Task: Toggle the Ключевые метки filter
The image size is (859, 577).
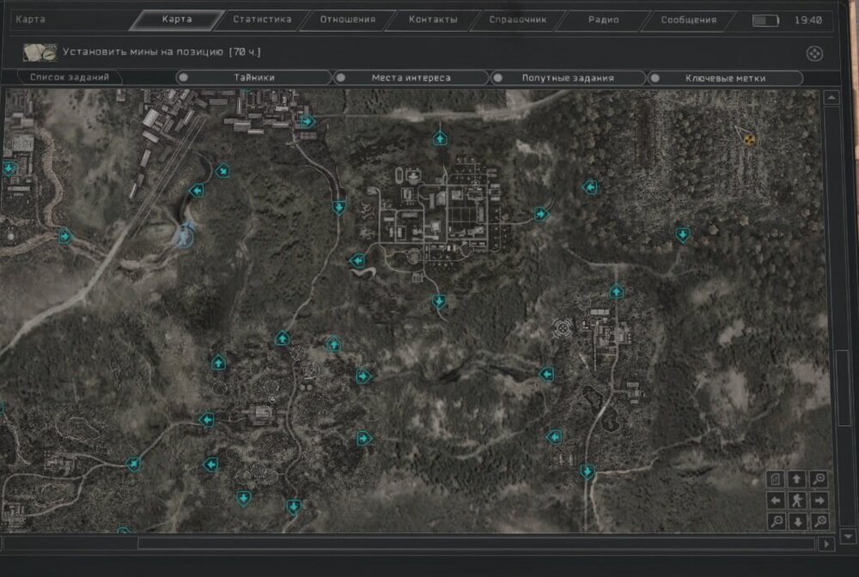Action: (725, 78)
